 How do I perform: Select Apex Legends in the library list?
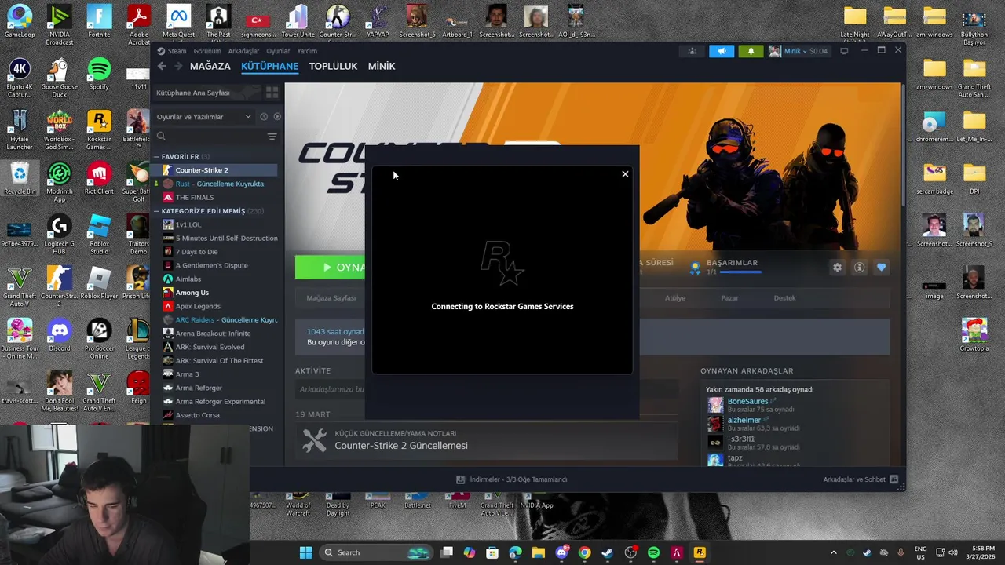(218, 306)
